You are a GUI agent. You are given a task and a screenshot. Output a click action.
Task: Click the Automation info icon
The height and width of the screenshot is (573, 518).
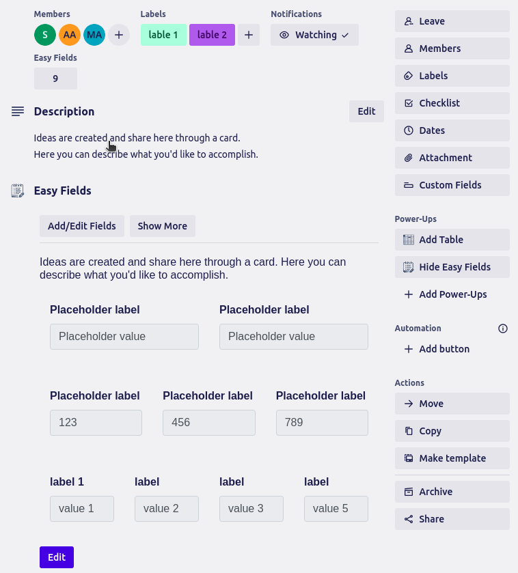point(503,329)
